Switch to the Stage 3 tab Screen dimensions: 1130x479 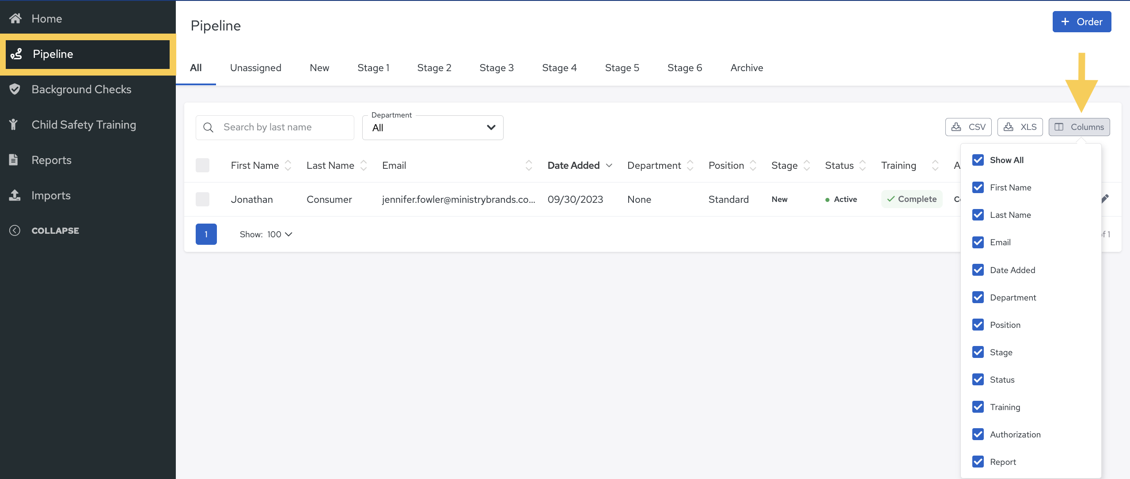click(x=497, y=68)
